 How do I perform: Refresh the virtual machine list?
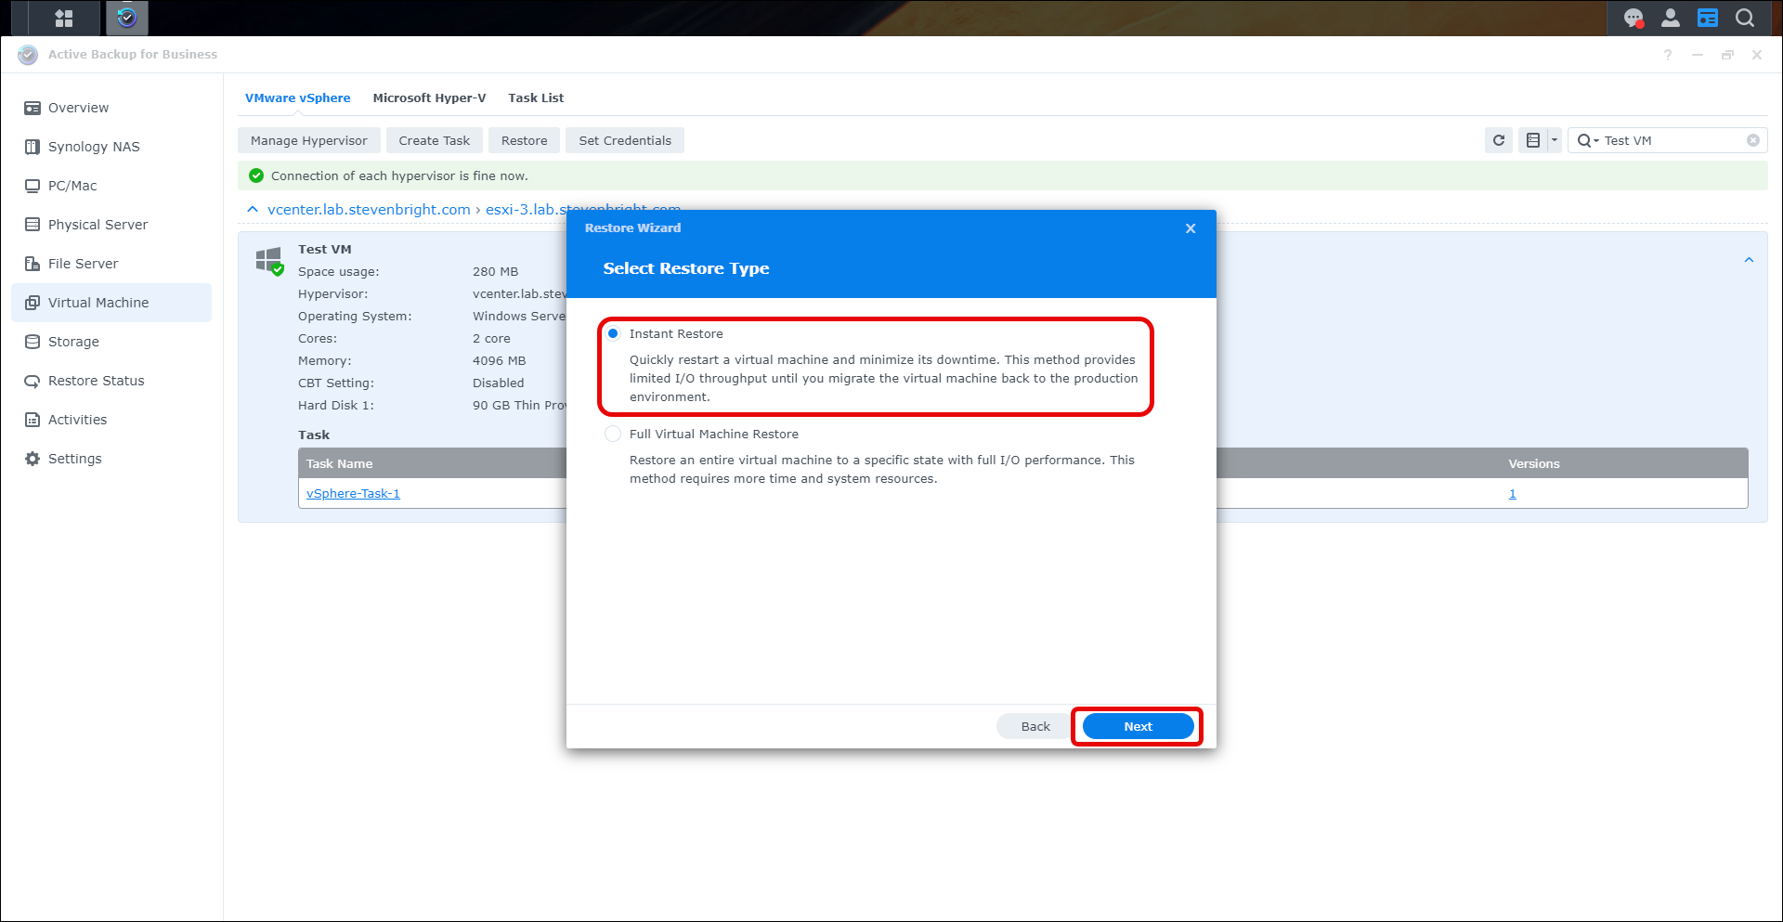(x=1499, y=140)
